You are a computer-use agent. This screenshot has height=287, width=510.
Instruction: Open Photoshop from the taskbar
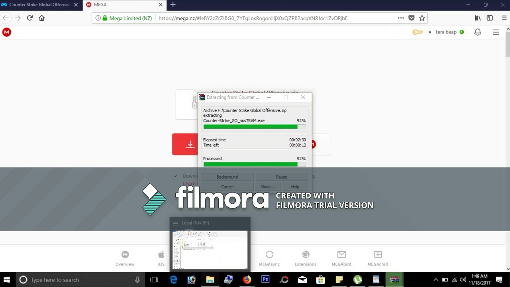click(x=265, y=280)
